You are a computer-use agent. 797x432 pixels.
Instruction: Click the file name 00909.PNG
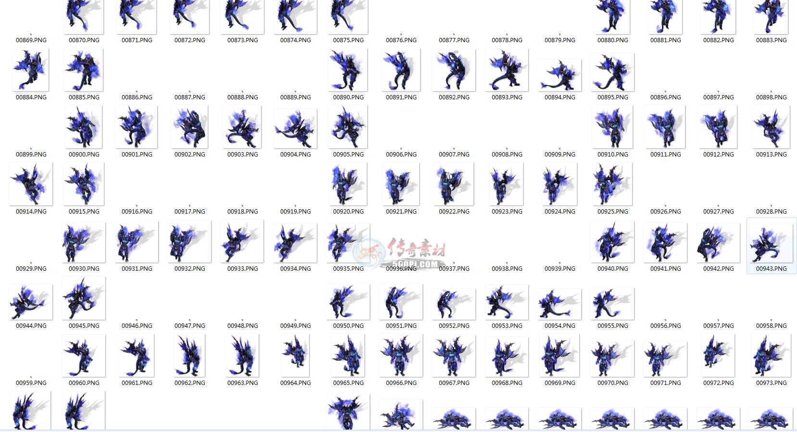[x=560, y=155]
